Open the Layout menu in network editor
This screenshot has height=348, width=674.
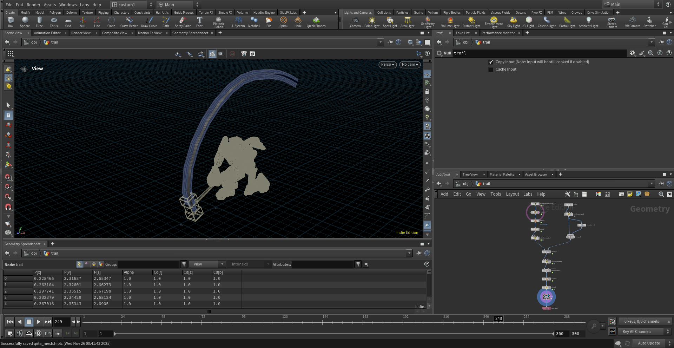click(512, 194)
